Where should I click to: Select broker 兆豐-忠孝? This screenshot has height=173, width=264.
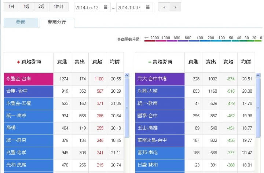[x=29, y=153]
